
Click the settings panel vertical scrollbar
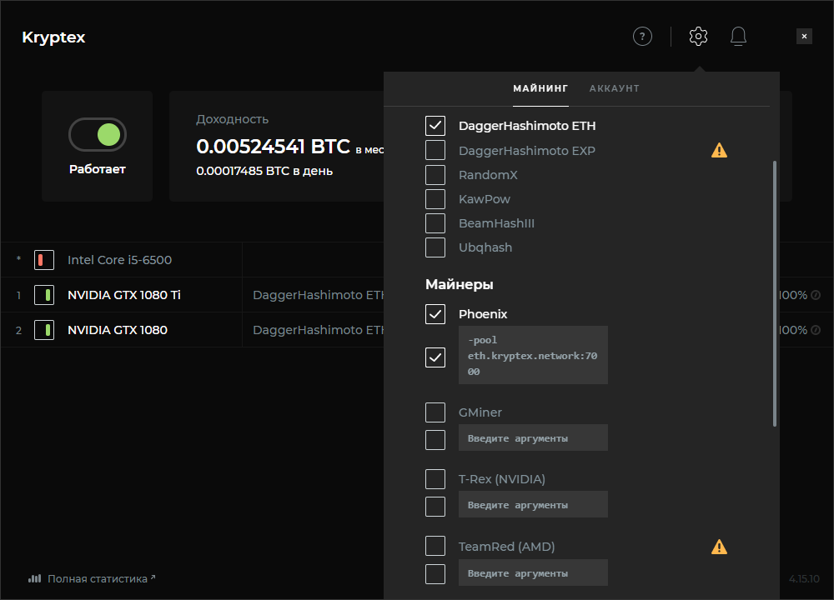pyautogui.click(x=775, y=293)
